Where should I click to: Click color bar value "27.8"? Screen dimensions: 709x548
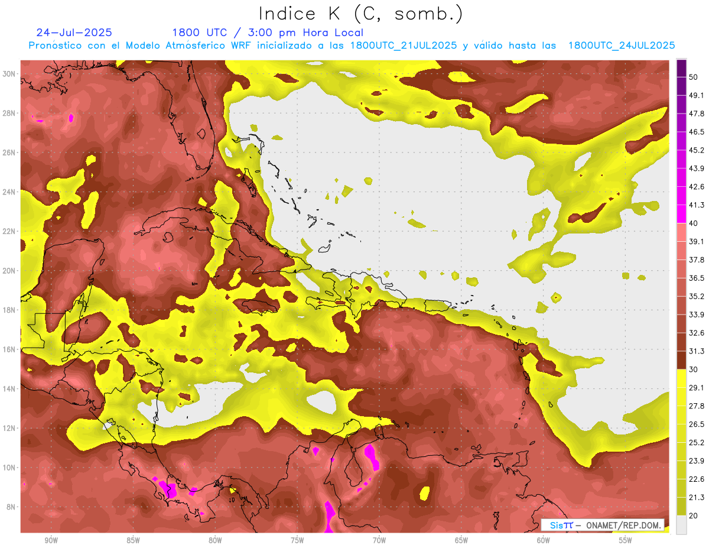696,406
